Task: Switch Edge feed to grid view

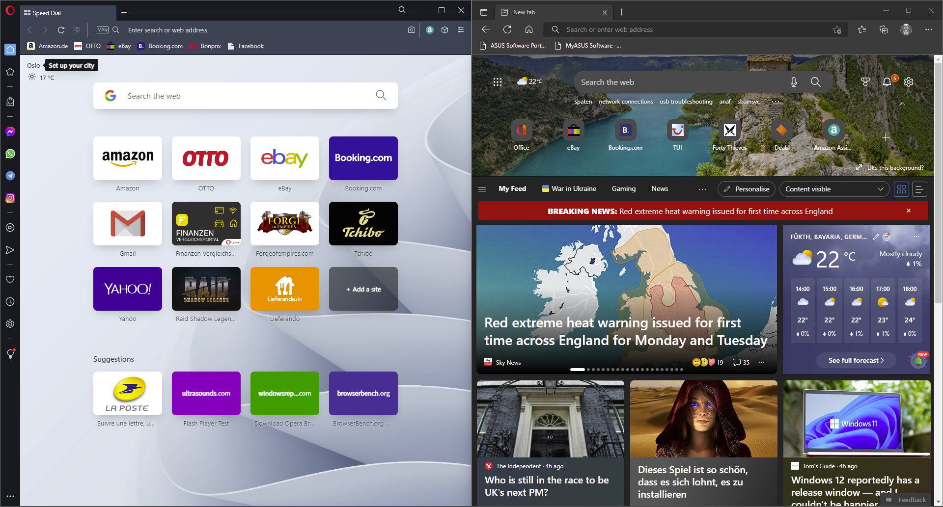Action: pos(901,189)
